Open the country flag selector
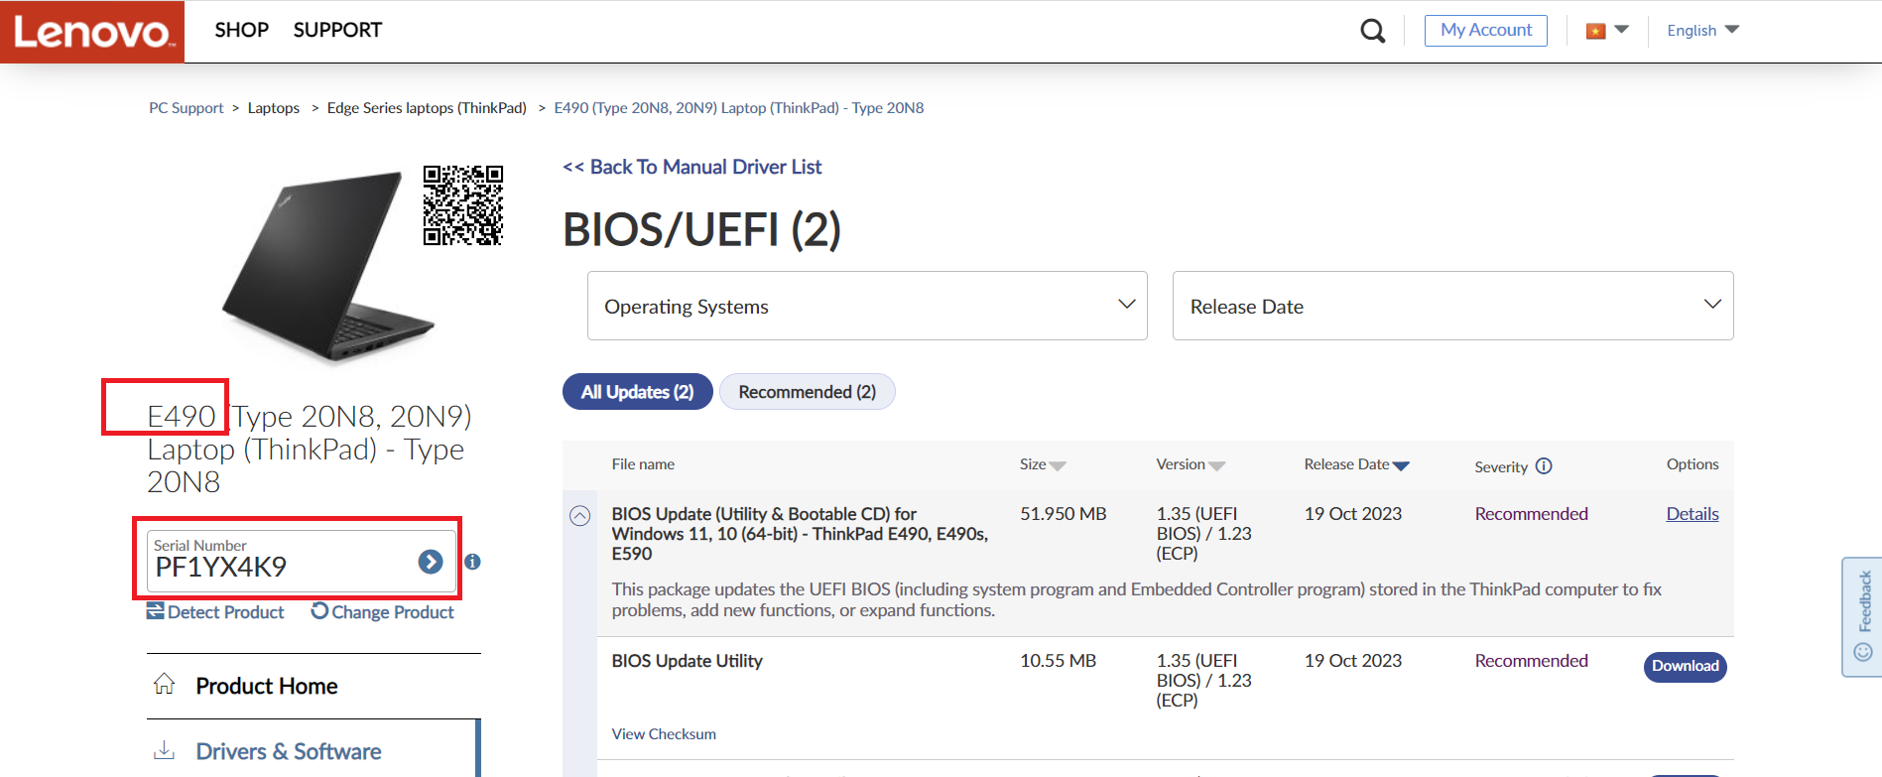The height and width of the screenshot is (777, 1882). coord(1607,31)
